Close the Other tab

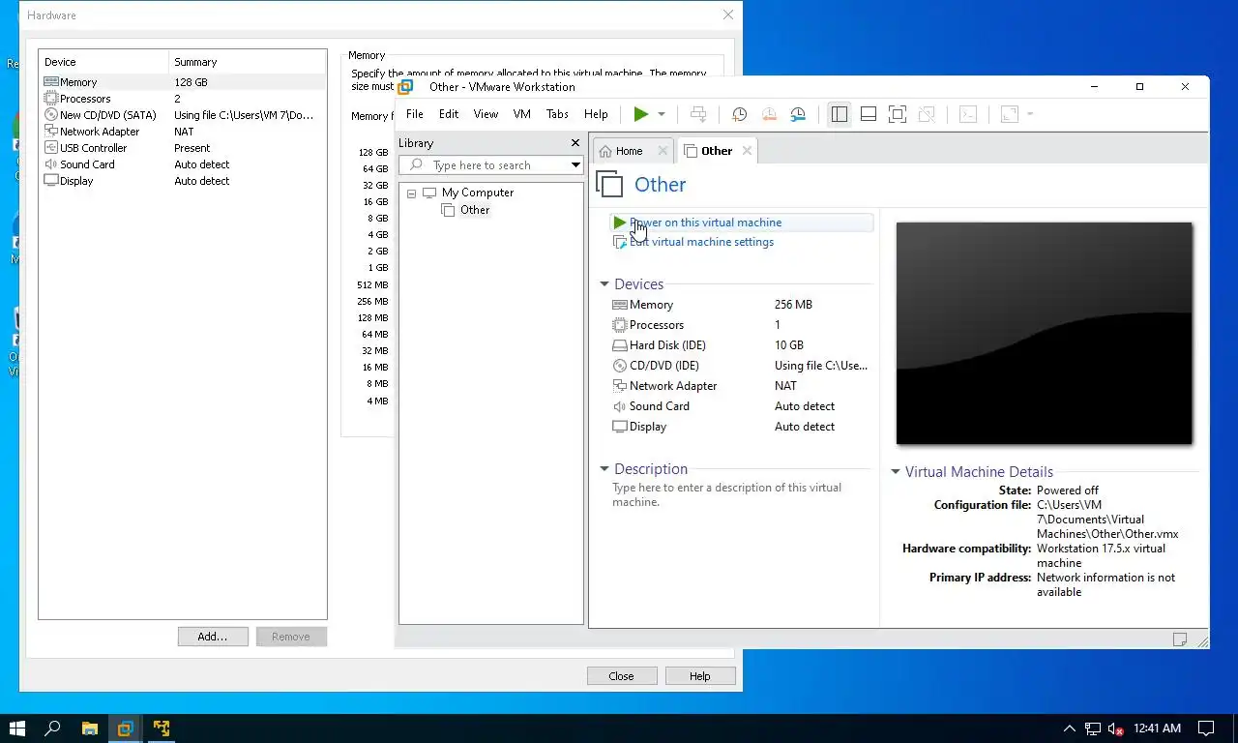tap(747, 151)
